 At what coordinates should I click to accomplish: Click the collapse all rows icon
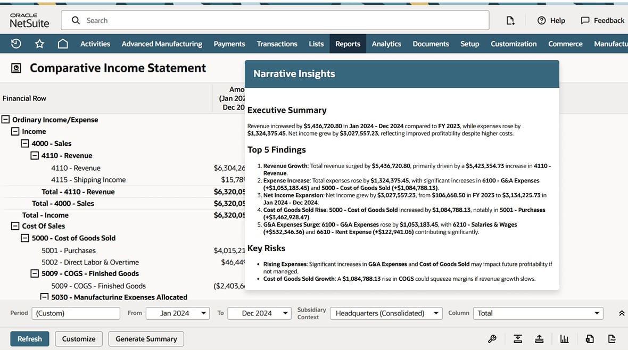pyautogui.click(x=539, y=339)
